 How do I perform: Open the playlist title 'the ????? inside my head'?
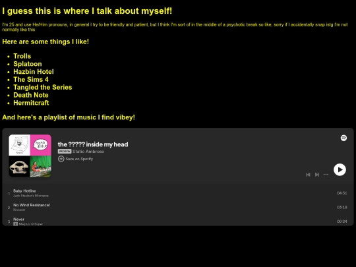click(93, 144)
